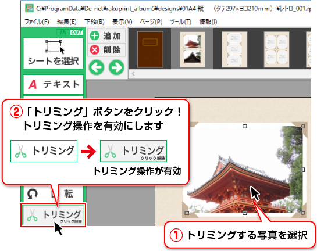
Task: Click the red X 削除 delete icon
Action: pyautogui.click(x=95, y=49)
